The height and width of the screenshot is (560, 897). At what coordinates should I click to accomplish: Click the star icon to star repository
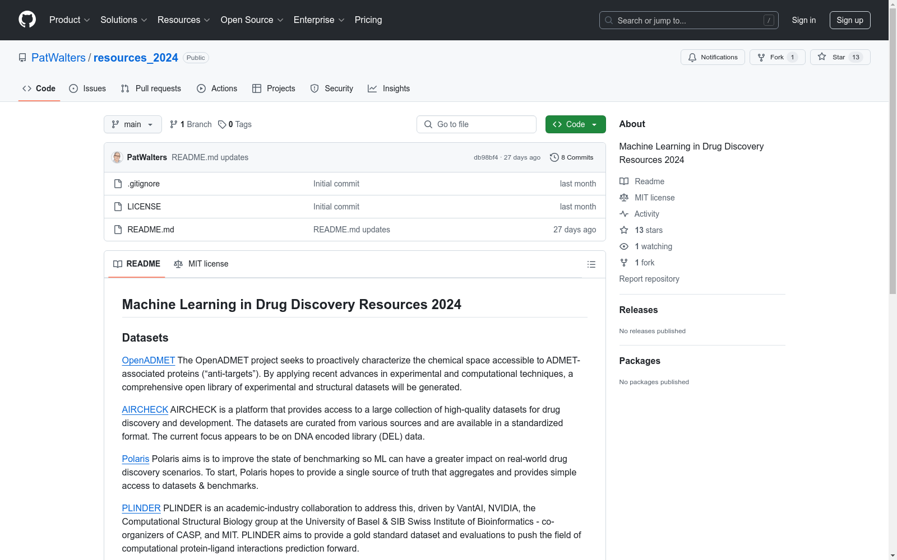pyautogui.click(x=822, y=57)
